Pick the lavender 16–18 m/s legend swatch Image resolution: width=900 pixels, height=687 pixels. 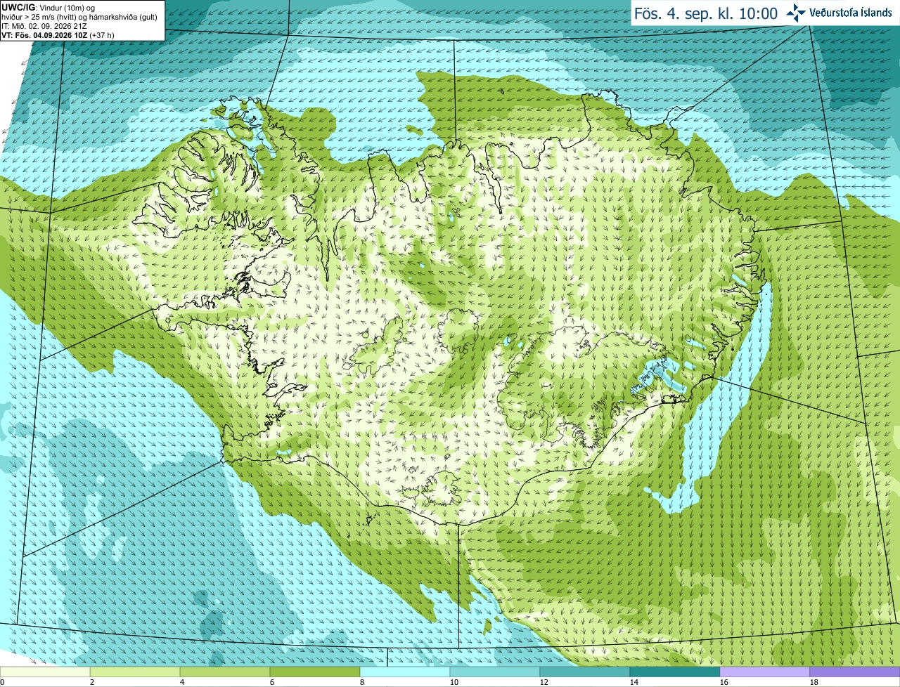(765, 672)
